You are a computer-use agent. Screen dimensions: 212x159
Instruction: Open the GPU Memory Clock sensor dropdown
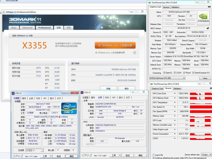pyautogui.click(x=175, y=98)
